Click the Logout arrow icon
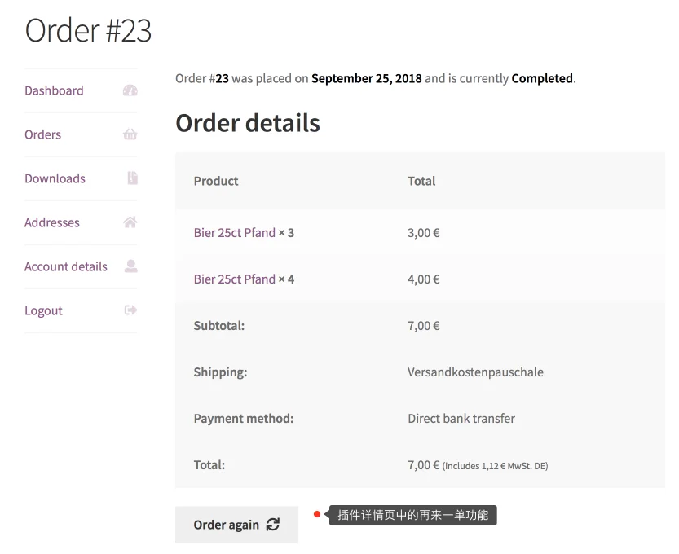The image size is (679, 554). click(x=130, y=310)
